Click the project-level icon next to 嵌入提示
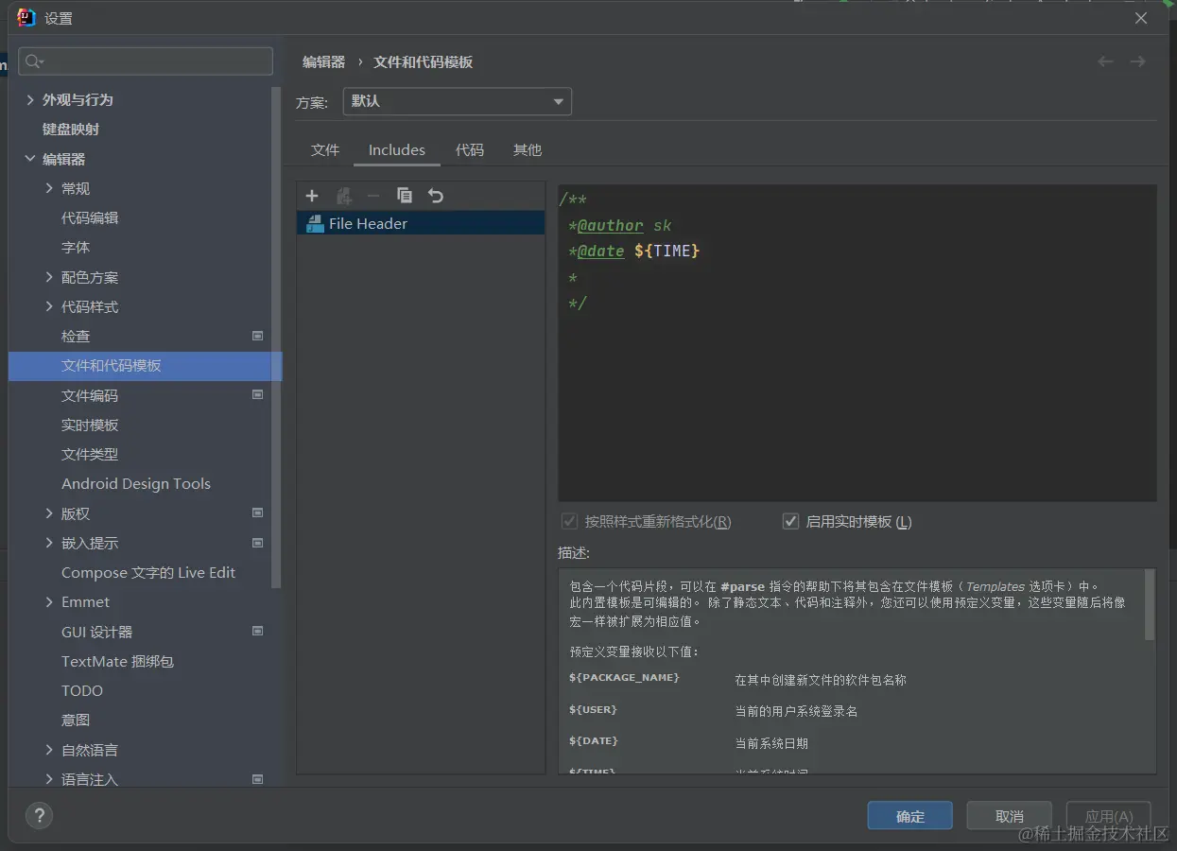Screen dimensions: 1177x851 coord(258,543)
